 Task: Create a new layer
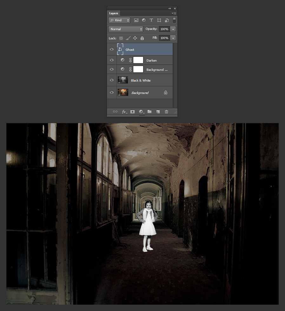pyautogui.click(x=158, y=112)
